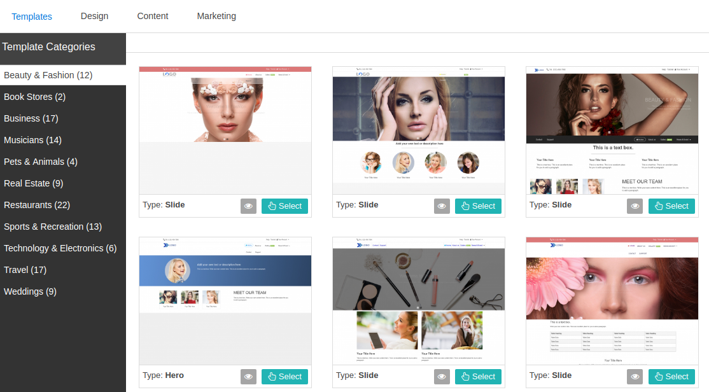This screenshot has height=392, width=709.
Task: Open the Templates tab
Action: click(32, 16)
